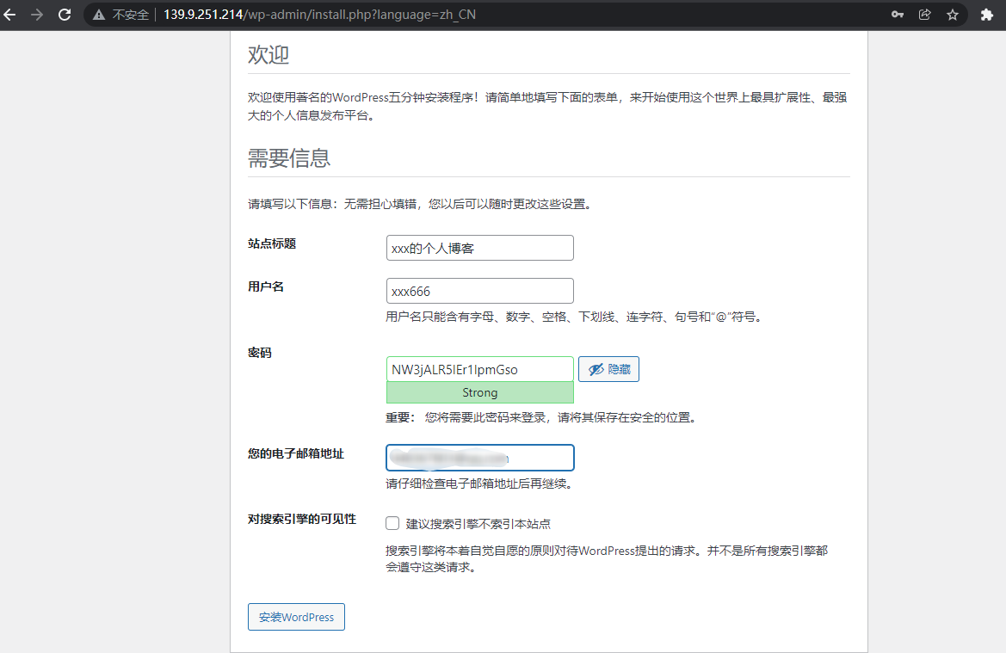Bookmark this page with star icon
Image resolution: width=1006 pixels, height=653 pixels.
pos(953,14)
